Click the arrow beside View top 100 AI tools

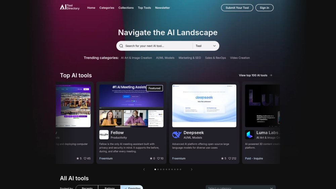(271, 75)
